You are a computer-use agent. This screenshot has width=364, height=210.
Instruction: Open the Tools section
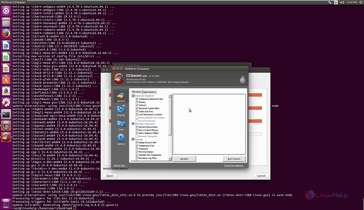[121, 125]
